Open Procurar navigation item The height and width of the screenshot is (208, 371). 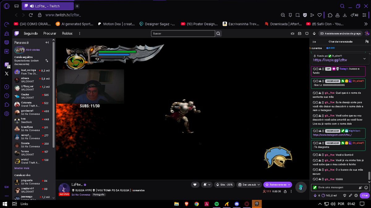coord(50,33)
